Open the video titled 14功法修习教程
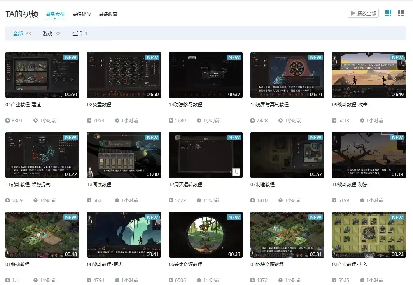 tap(205, 75)
